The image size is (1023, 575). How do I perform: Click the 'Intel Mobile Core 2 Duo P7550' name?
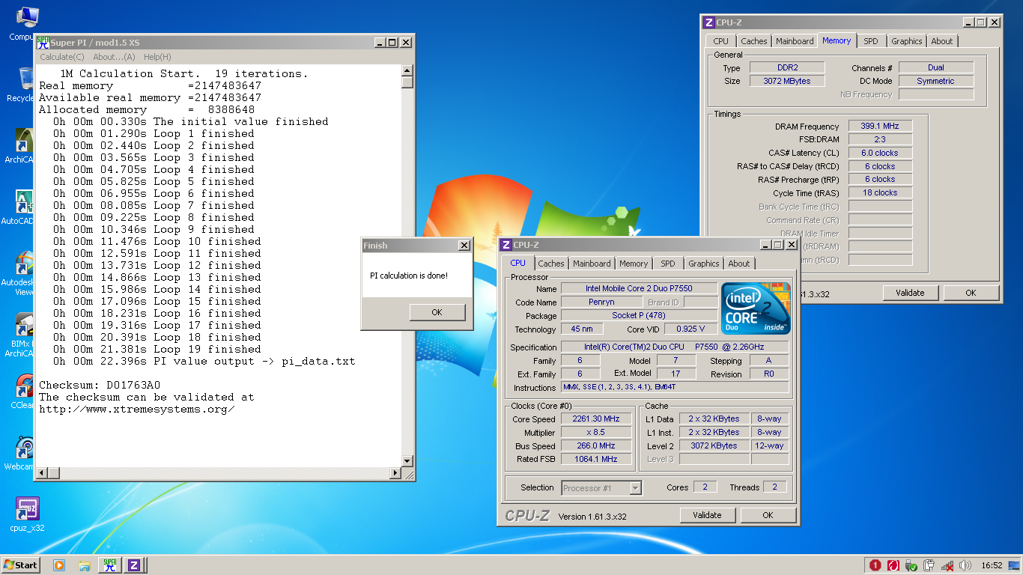(x=639, y=289)
